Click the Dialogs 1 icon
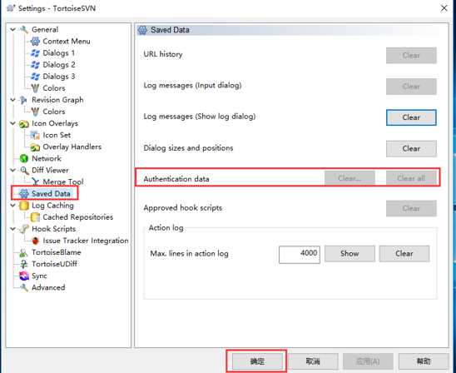The height and width of the screenshot is (373, 456). 35,53
